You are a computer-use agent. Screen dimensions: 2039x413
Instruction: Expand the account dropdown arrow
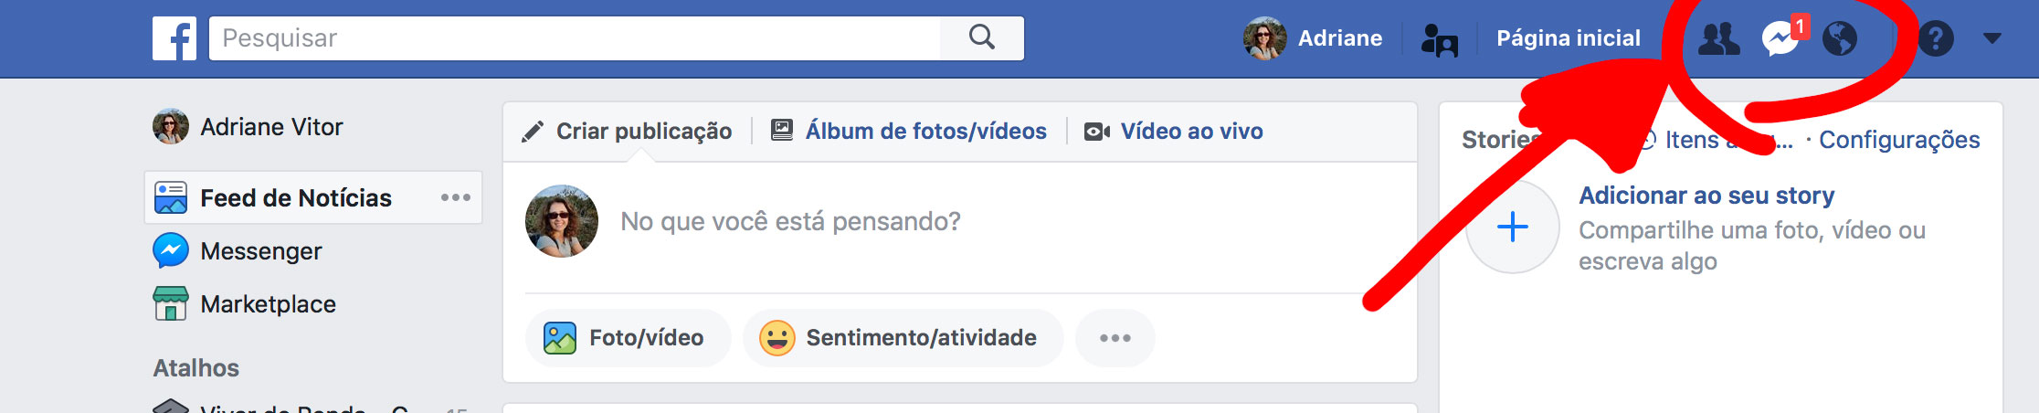[1992, 38]
